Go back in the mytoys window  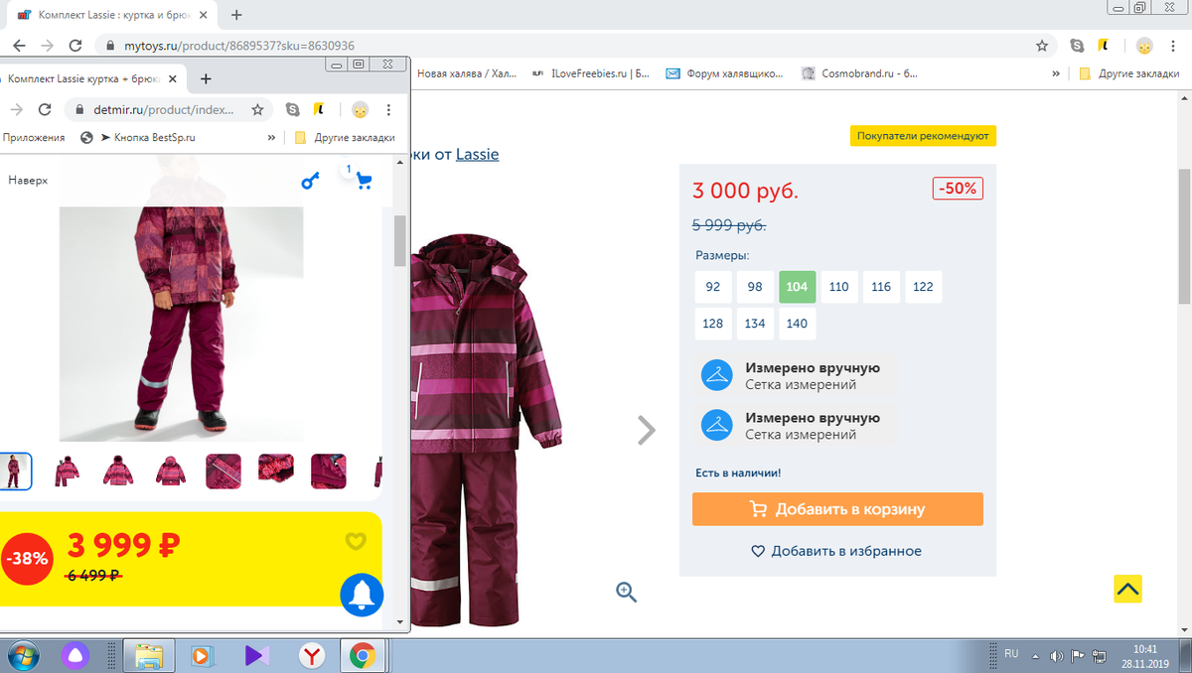click(x=19, y=46)
